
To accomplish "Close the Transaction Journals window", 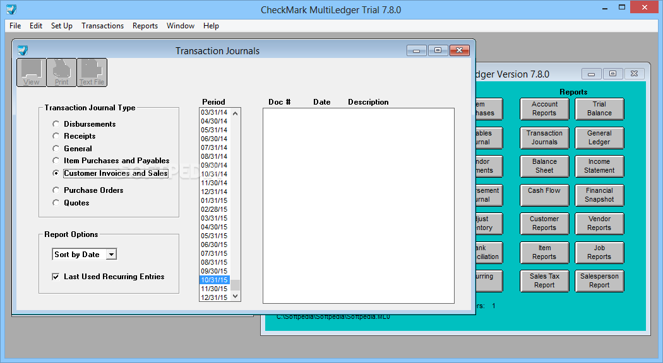I will click(x=460, y=50).
